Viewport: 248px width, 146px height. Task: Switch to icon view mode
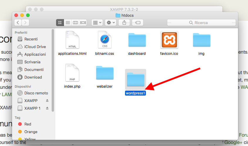60,23
